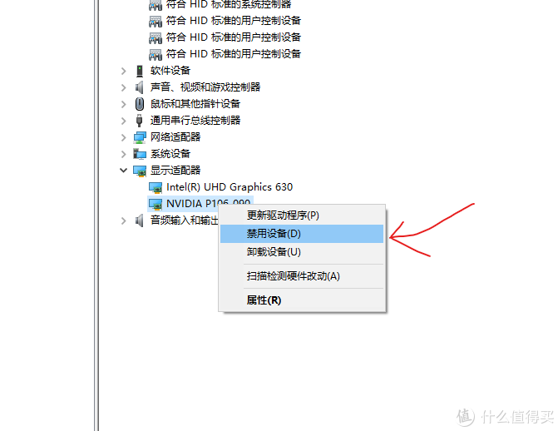Select 扫描检测硬件改动(A) menu entry
The image size is (558, 431).
coord(302,276)
